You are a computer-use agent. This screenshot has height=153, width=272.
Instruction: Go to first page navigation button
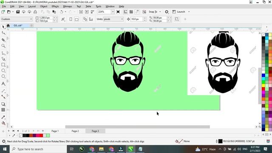(13, 131)
